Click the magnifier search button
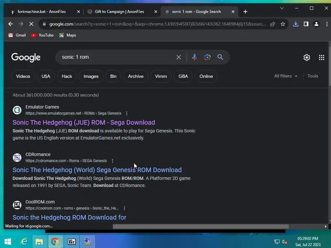This screenshot has height=248, width=331. tap(220, 57)
